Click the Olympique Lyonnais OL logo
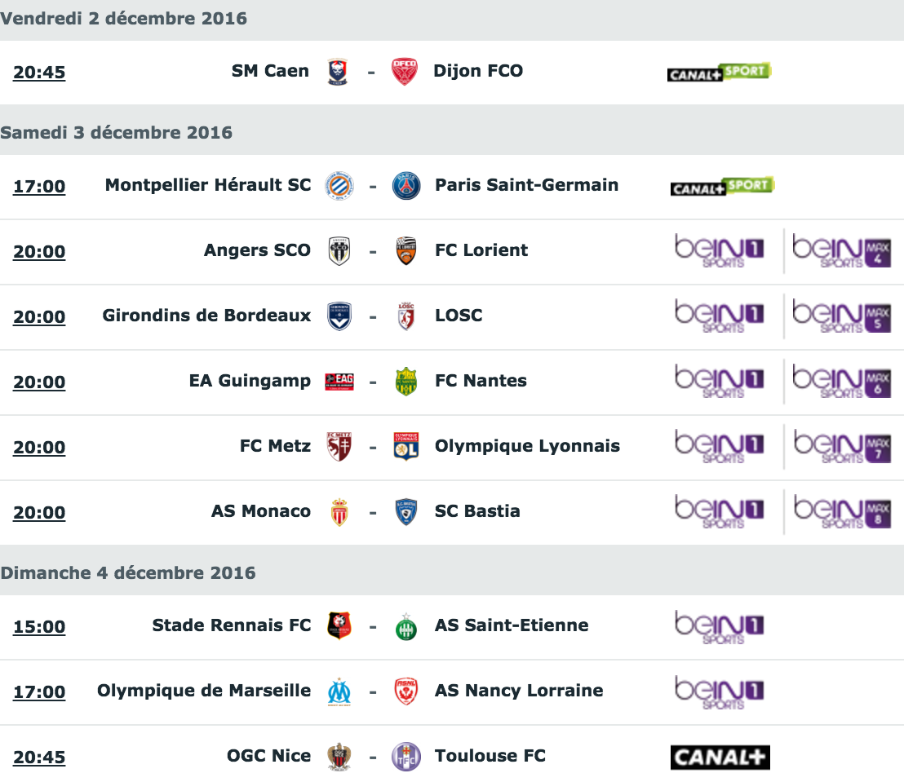The width and height of the screenshot is (904, 782). click(405, 447)
